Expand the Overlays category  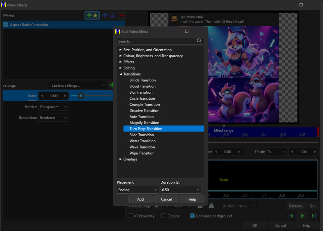pyautogui.click(x=121, y=159)
